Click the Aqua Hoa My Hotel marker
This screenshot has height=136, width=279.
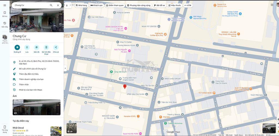[140, 134]
